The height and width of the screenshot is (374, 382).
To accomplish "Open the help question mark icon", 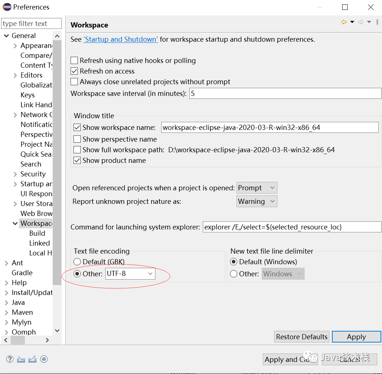I will coord(10,359).
